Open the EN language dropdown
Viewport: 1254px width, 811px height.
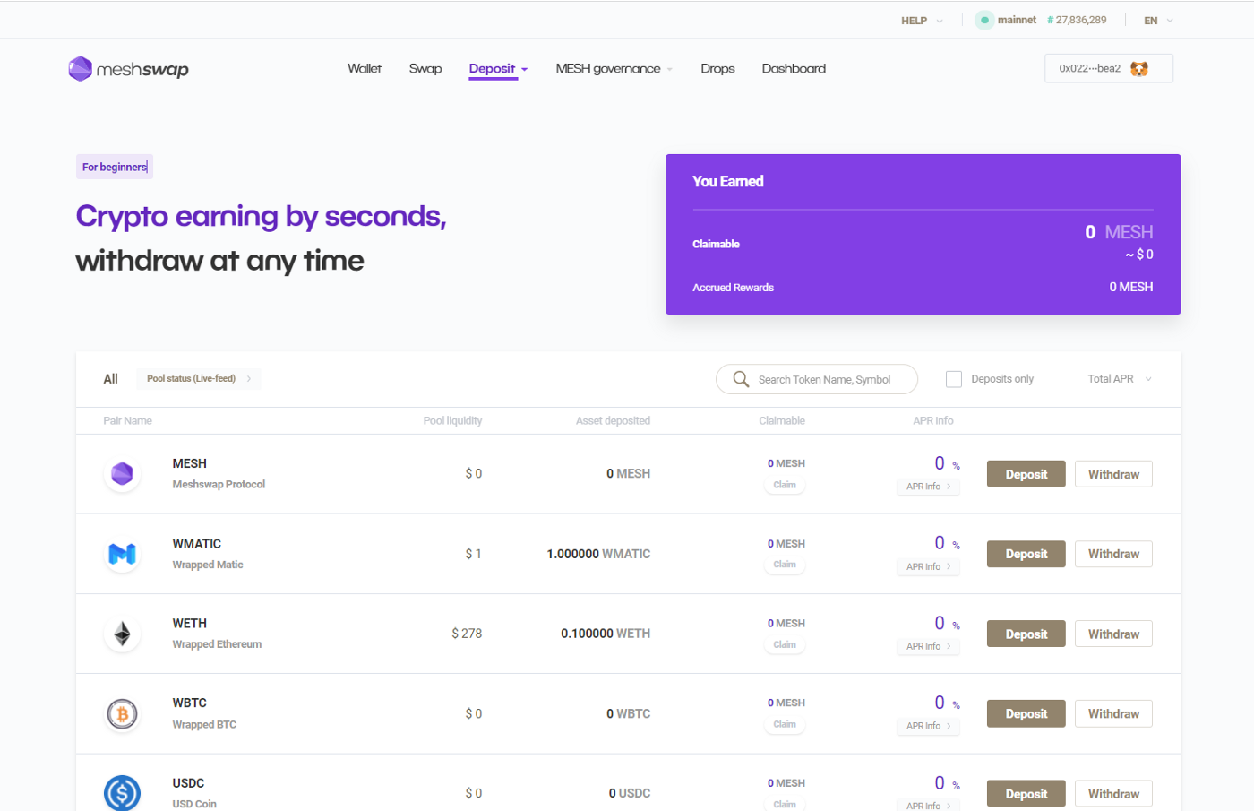click(x=1158, y=21)
